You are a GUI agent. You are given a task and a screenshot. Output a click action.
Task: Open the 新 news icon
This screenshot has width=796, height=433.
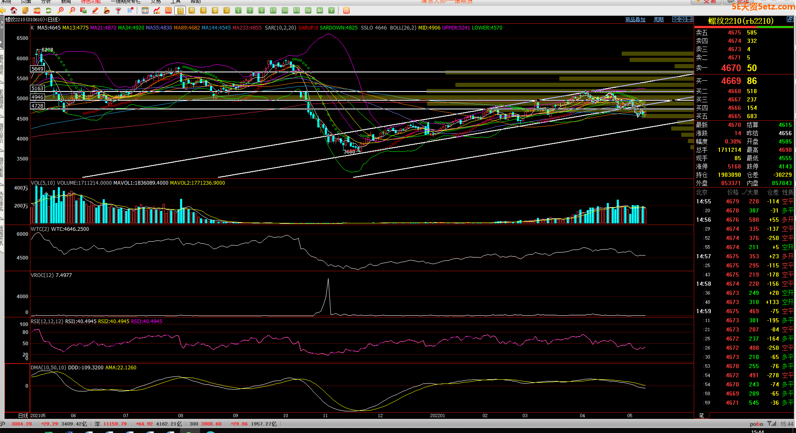[x=130, y=10]
